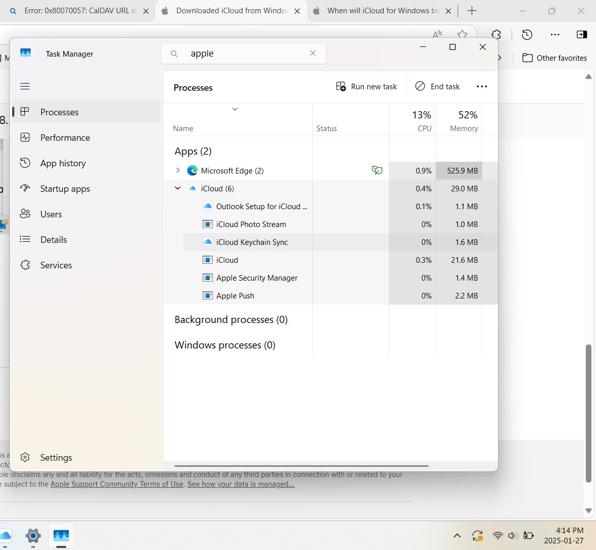The image size is (596, 550).
Task: Click the Edge read aloud icon
Action: [x=437, y=35]
